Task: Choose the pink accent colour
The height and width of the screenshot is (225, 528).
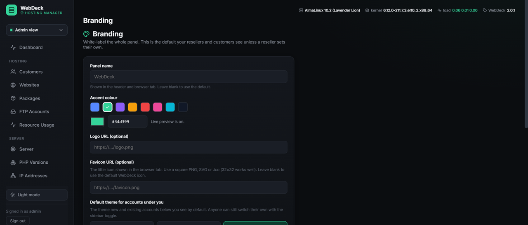Action: click(158, 107)
